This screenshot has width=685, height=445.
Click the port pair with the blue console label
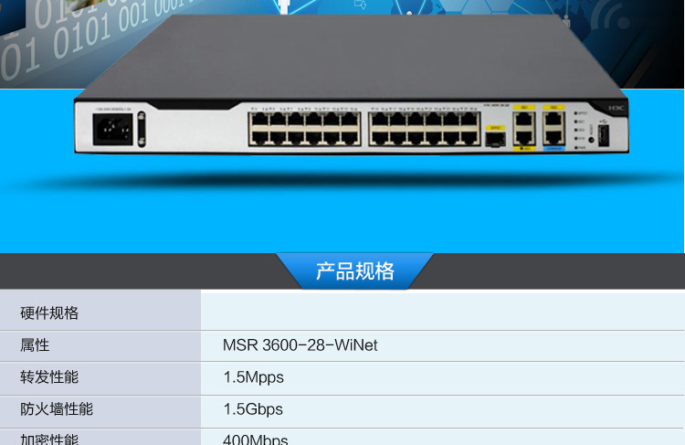[x=553, y=129]
